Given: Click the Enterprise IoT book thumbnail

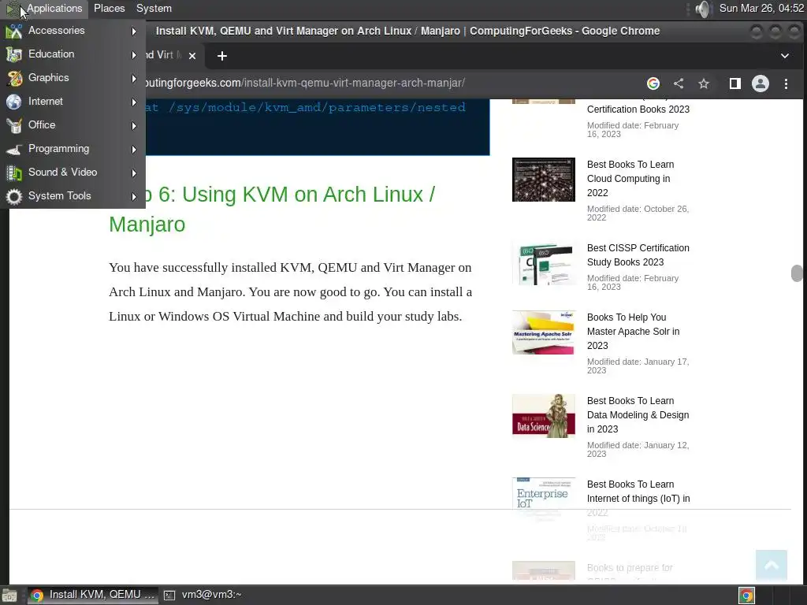Looking at the screenshot, I should pos(544,499).
